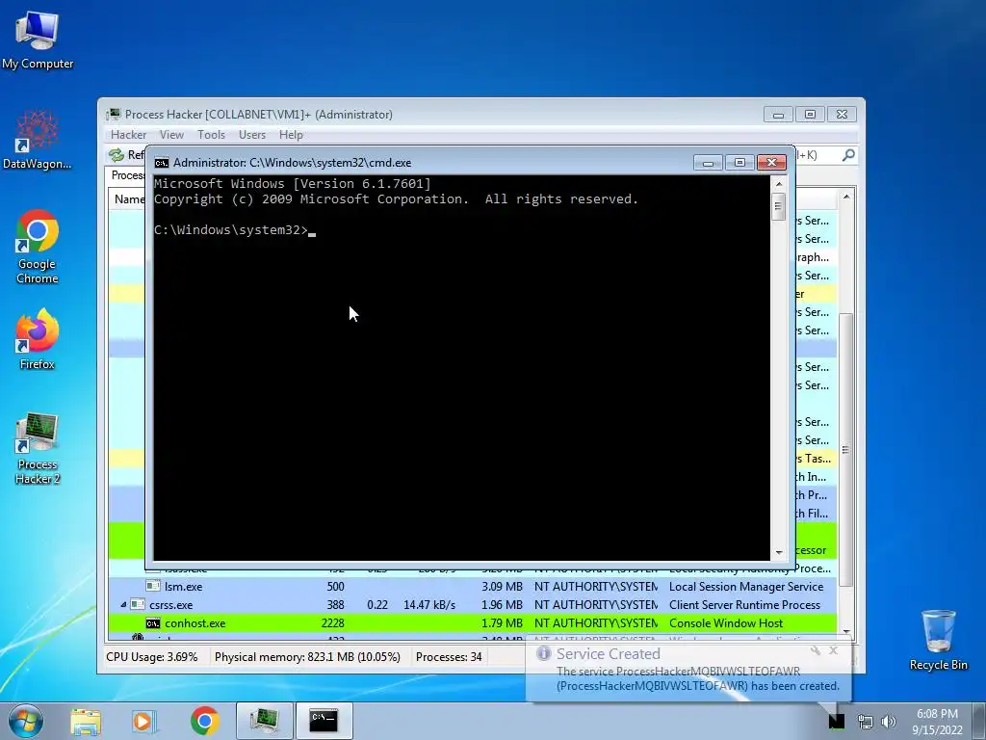Click the conhost.exe PID value 2228

point(332,623)
